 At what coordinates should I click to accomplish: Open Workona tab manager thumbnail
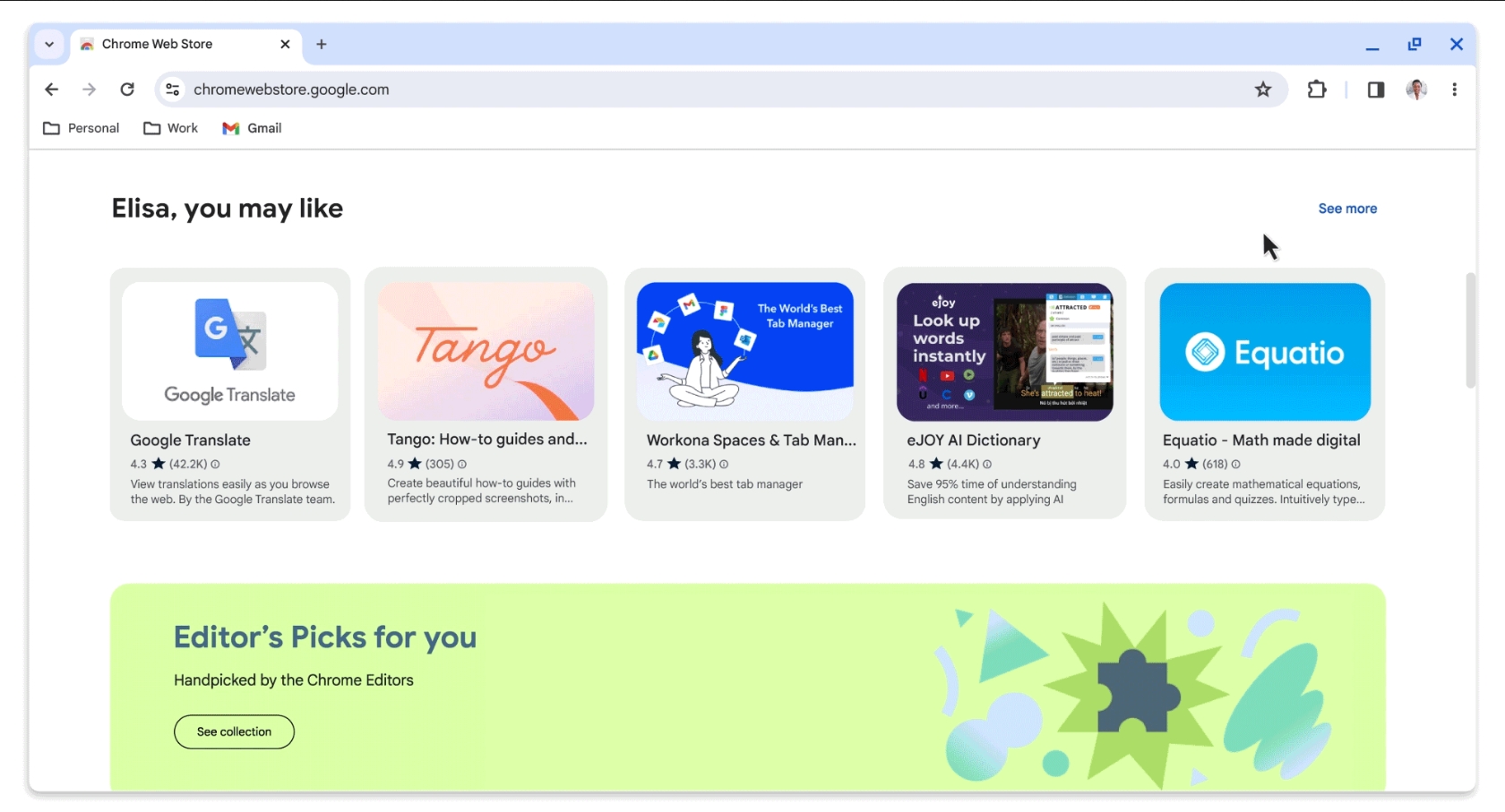pyautogui.click(x=745, y=351)
